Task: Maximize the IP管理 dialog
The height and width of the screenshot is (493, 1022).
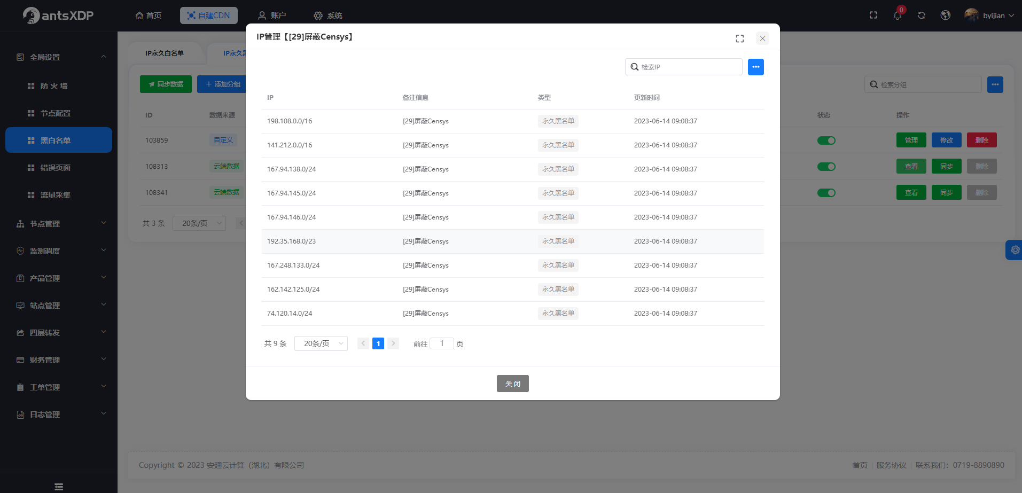Action: (x=740, y=38)
